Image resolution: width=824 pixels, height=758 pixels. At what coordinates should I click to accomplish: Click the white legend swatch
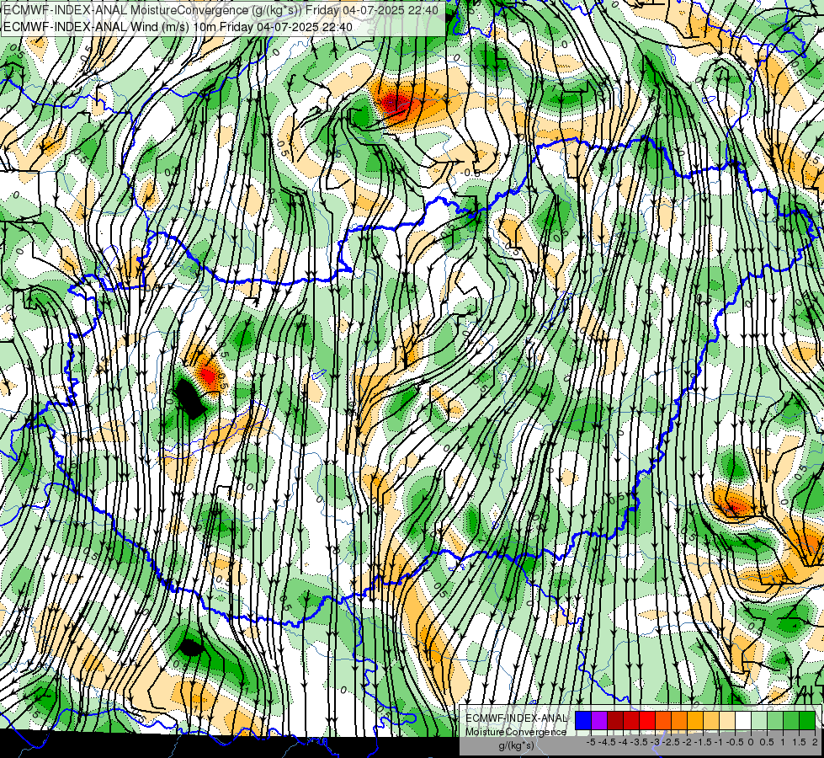[x=743, y=721]
